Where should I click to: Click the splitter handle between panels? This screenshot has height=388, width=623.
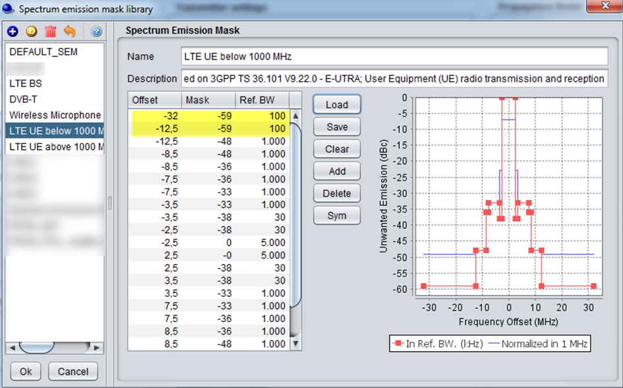coord(110,203)
